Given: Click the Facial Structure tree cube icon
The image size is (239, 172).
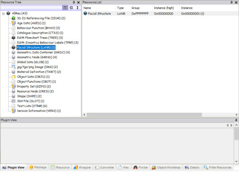Looking at the screenshot, I should tap(14, 47).
